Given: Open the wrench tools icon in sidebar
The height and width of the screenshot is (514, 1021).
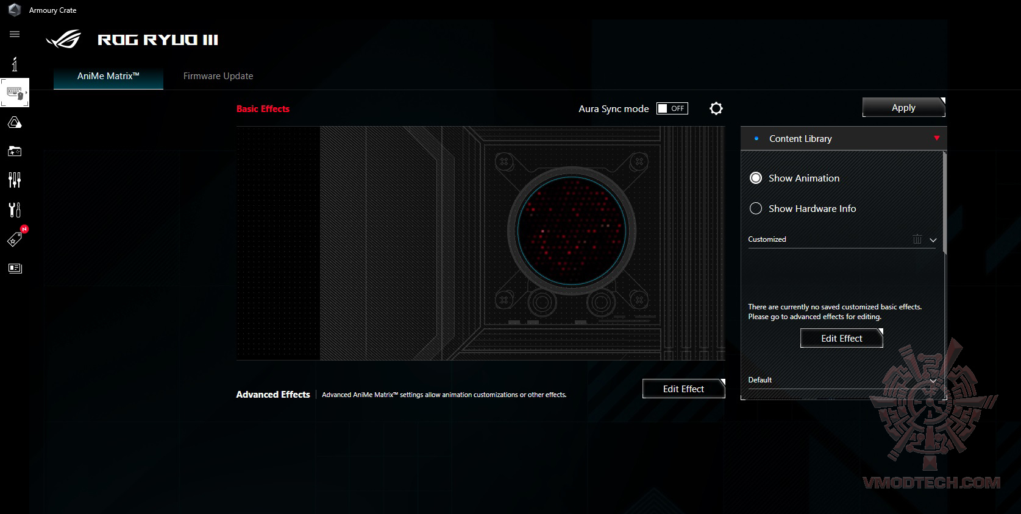Looking at the screenshot, I should 15,209.
